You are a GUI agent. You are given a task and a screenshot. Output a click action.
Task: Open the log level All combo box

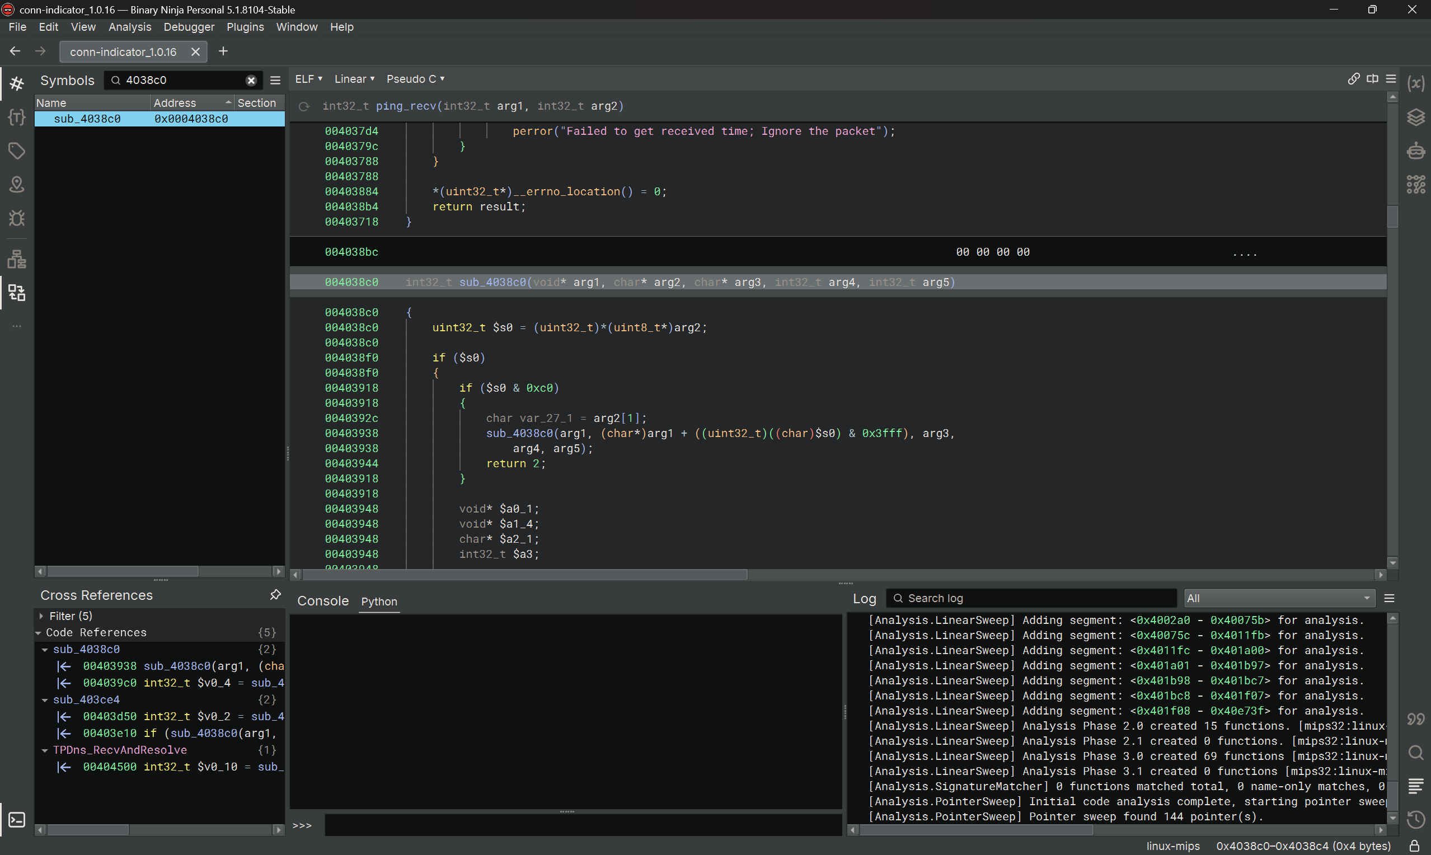(x=1279, y=598)
